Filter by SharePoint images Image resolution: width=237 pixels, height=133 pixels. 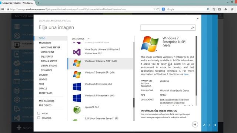click(x=47, y=52)
